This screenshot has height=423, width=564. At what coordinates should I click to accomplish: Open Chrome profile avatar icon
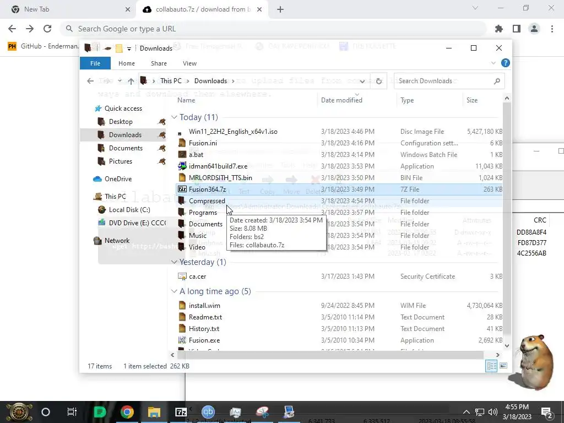coord(534,29)
